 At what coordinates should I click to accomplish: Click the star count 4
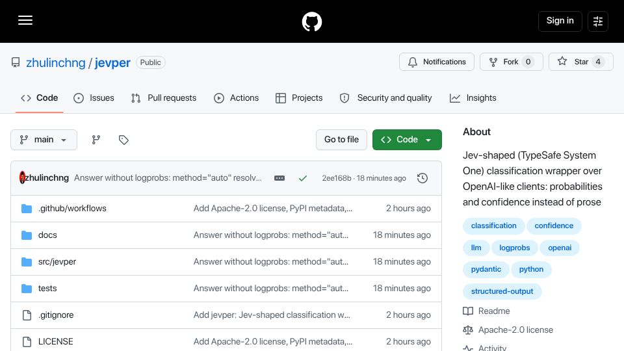(x=598, y=62)
